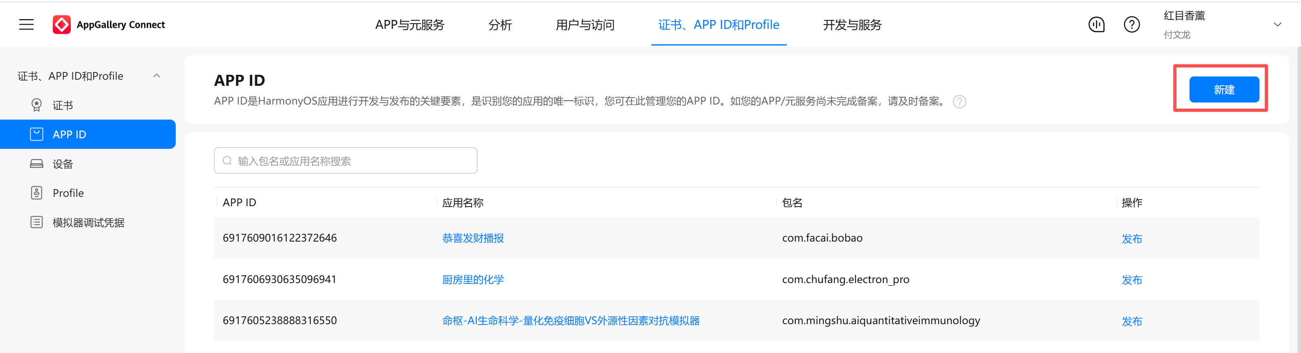This screenshot has width=1301, height=353.
Task: Click the simulator debug credential icon
Action: [x=36, y=222]
